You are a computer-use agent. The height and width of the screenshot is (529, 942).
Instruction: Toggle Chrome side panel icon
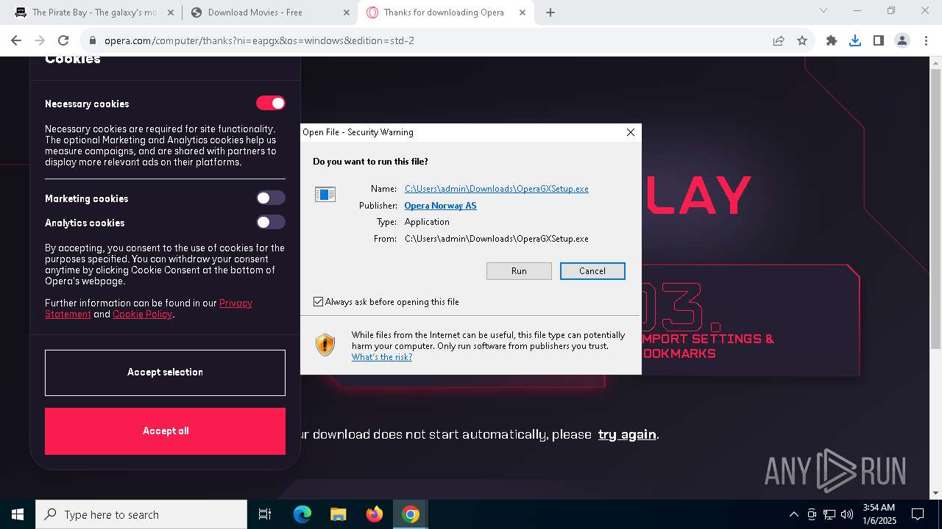tap(879, 40)
